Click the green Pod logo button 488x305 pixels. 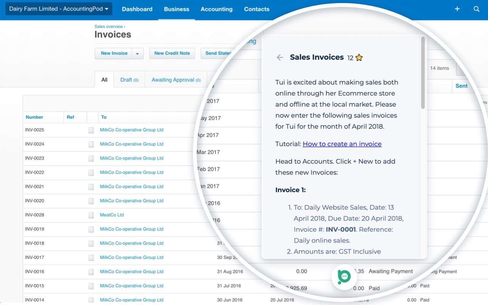coord(344,277)
